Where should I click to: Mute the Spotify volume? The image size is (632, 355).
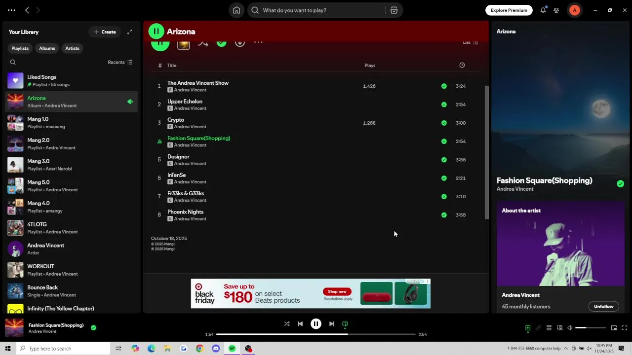(x=570, y=328)
